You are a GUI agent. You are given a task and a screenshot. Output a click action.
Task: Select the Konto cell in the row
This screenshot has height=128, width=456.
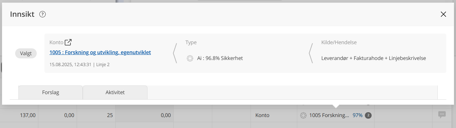point(274,115)
